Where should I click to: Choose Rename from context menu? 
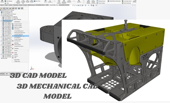(x=20, y=54)
